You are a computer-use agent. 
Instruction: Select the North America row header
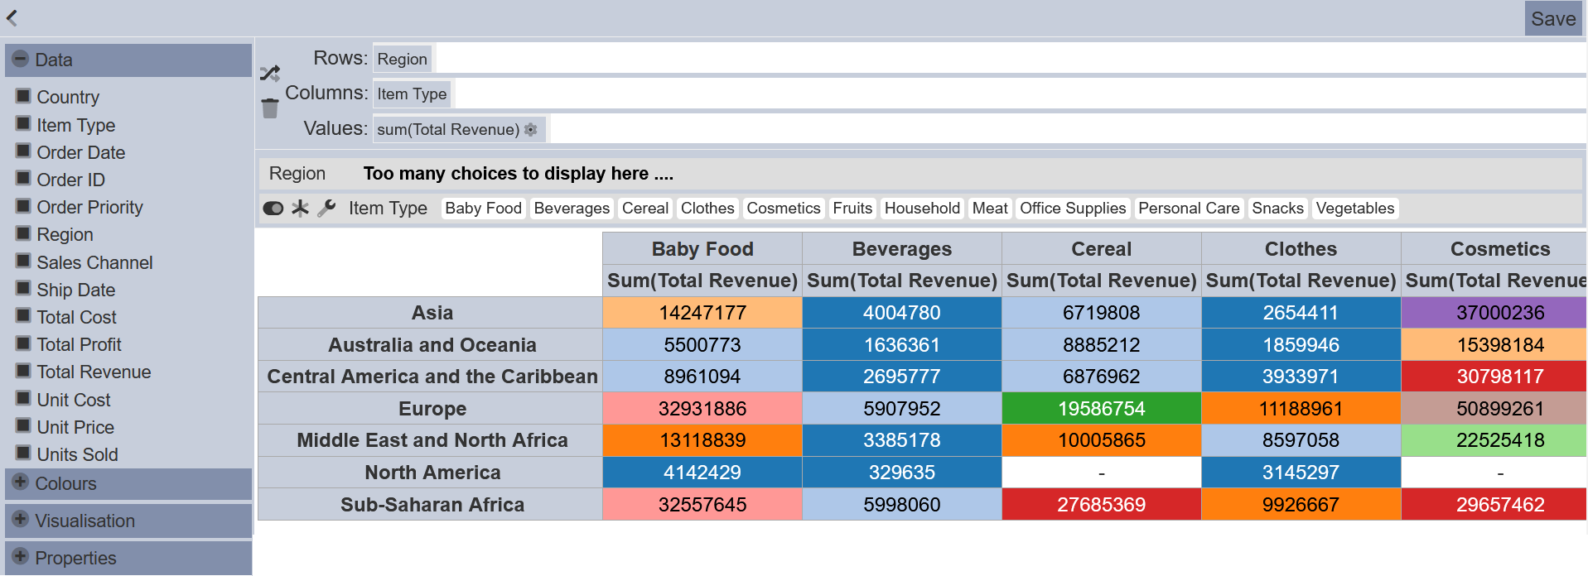coord(431,473)
